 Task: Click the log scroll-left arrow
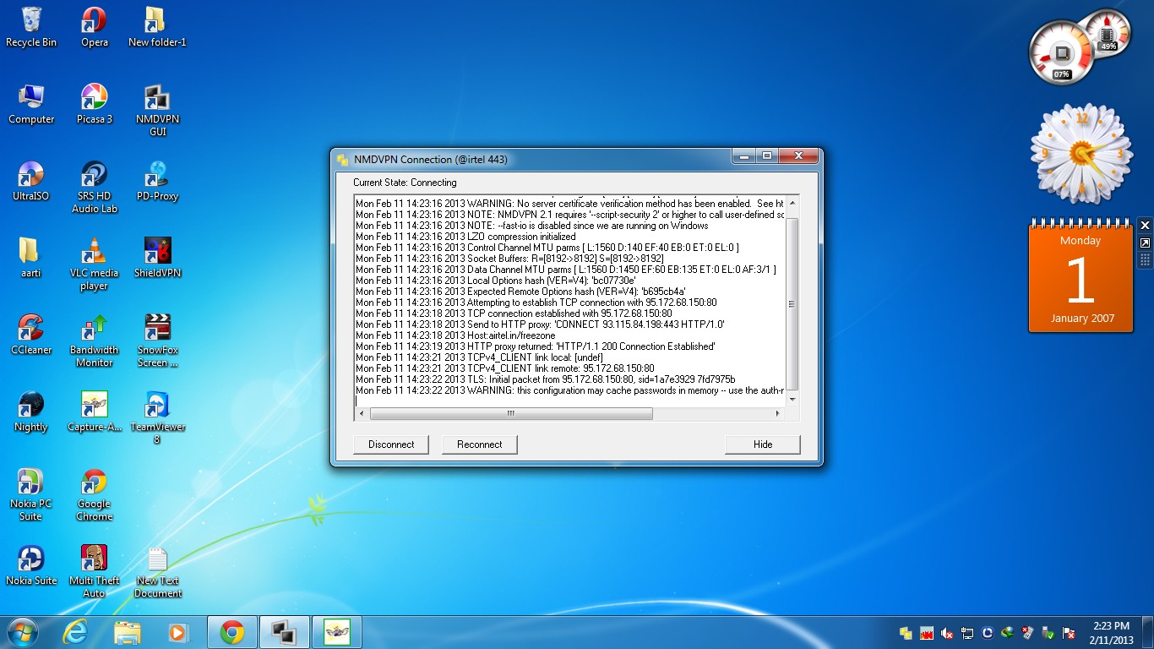(x=362, y=414)
